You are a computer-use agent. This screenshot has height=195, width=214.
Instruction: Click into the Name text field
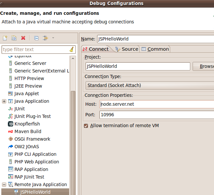(156, 39)
